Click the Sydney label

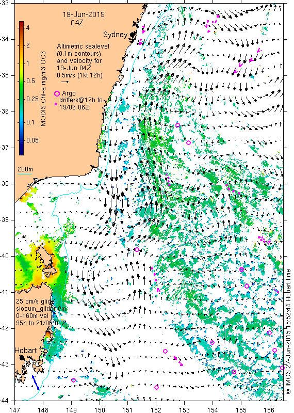[x=116, y=35]
